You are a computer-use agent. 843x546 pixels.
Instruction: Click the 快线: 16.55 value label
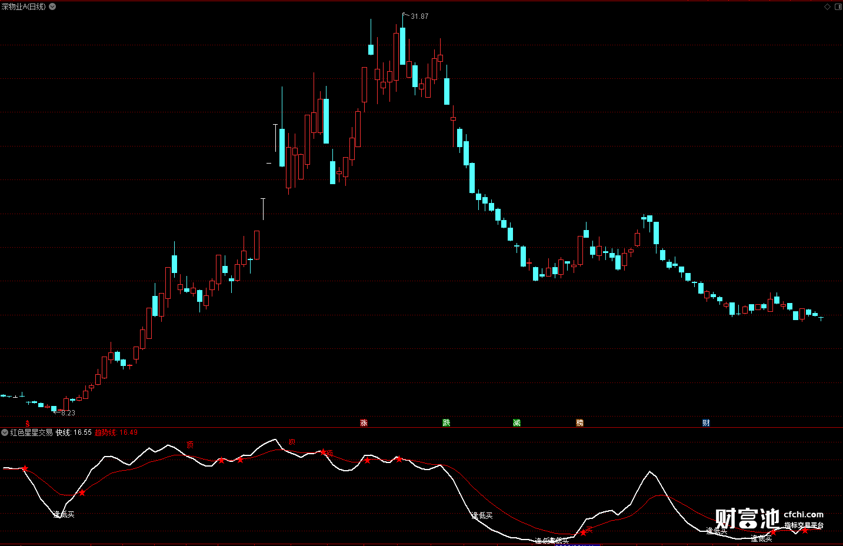[x=74, y=432]
